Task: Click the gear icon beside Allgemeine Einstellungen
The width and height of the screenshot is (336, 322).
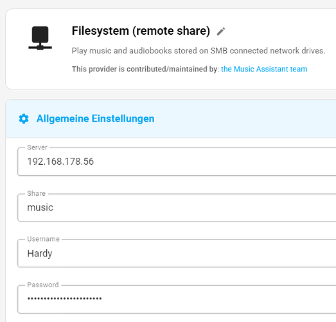Action: click(x=24, y=118)
